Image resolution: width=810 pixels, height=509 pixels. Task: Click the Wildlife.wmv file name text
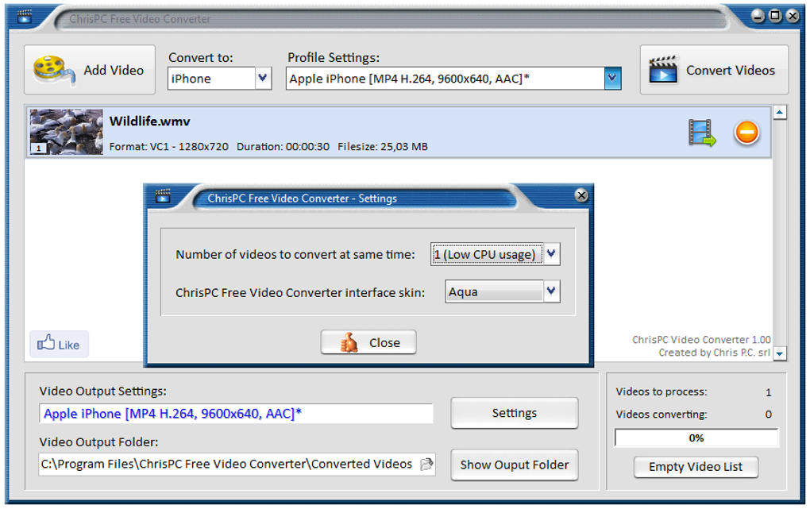(150, 121)
